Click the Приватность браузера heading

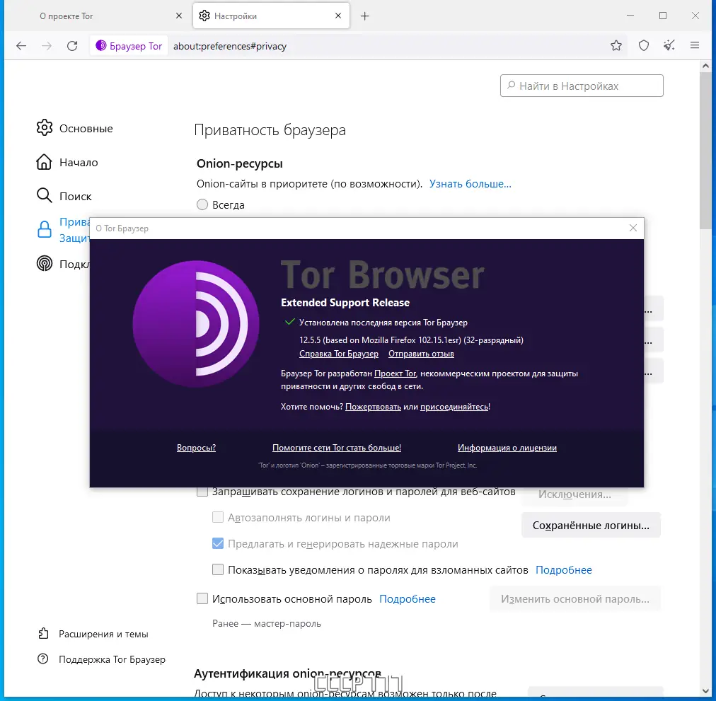pyautogui.click(x=270, y=129)
